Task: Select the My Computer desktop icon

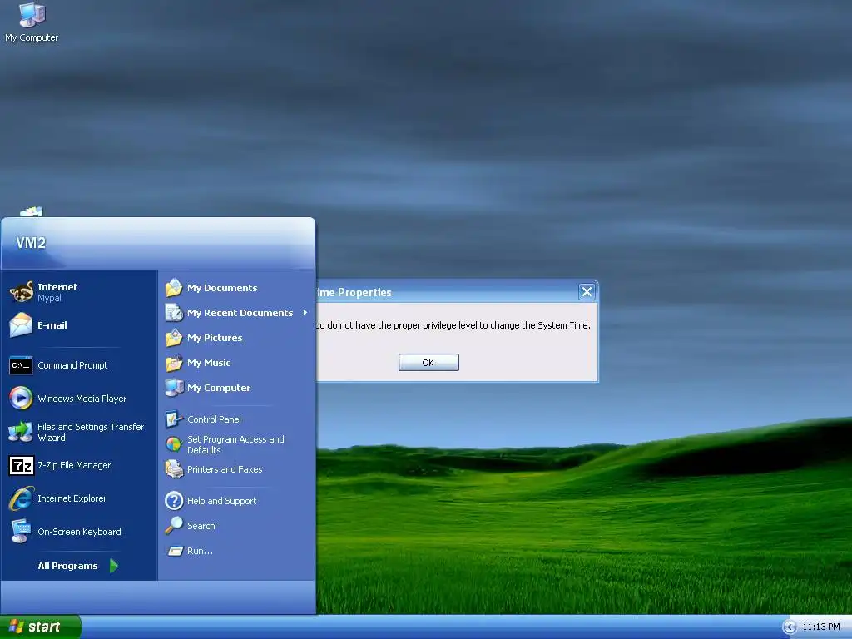Action: tap(32, 15)
